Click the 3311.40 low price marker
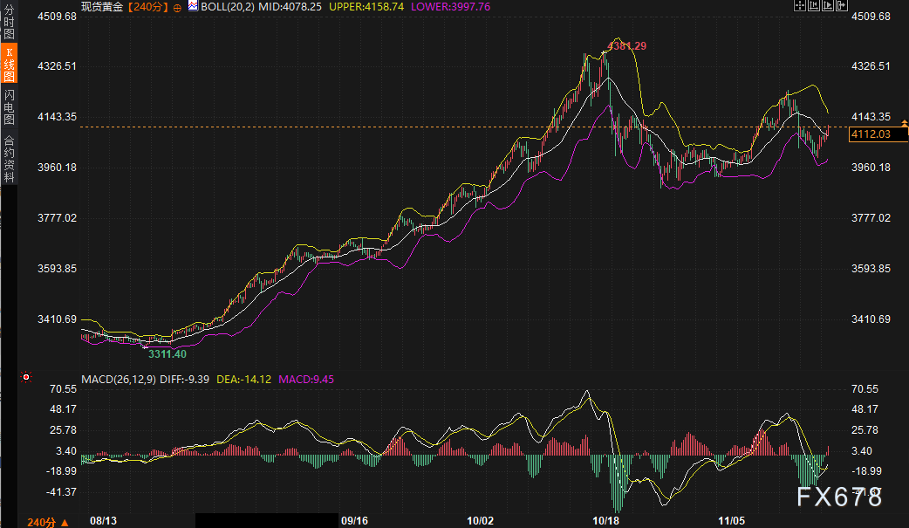 pyautogui.click(x=166, y=353)
